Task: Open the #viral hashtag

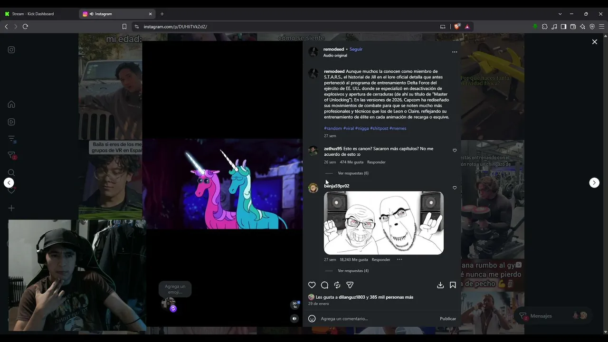Action: (x=349, y=129)
